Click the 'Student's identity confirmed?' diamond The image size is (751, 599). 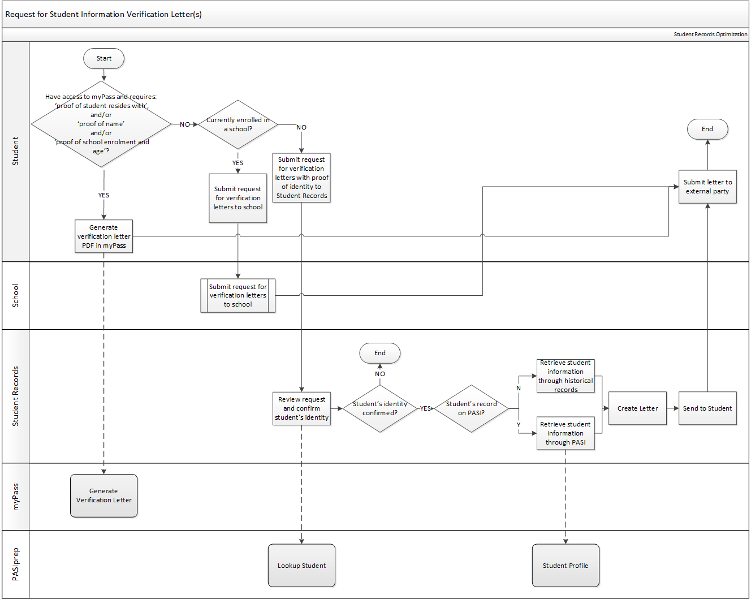[x=379, y=408]
